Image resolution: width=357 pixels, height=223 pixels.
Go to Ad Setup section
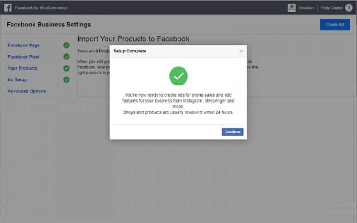(17, 79)
